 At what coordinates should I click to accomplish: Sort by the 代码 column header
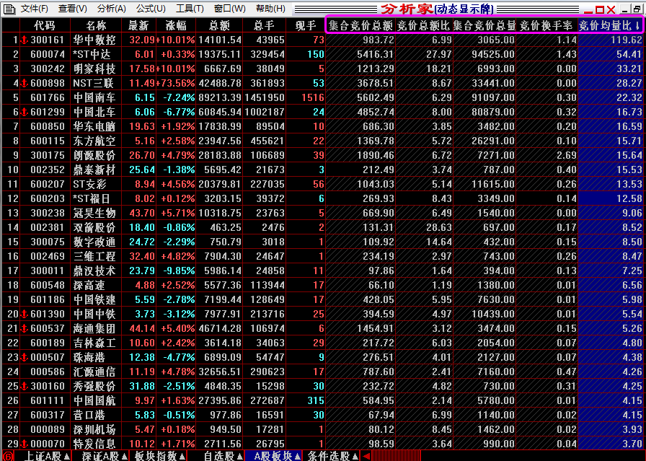tap(45, 25)
